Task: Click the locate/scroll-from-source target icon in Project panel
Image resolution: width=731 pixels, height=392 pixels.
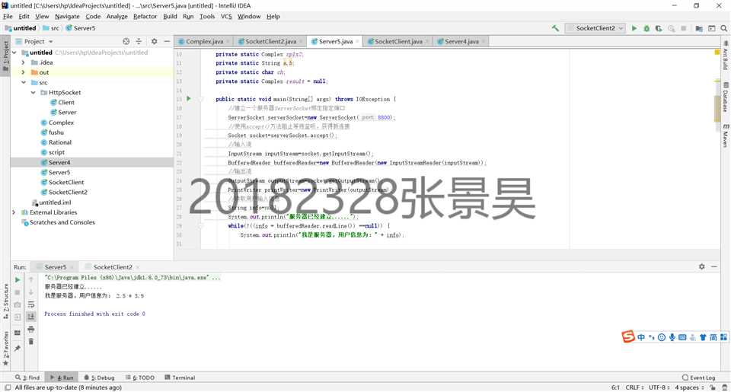Action: [126, 42]
